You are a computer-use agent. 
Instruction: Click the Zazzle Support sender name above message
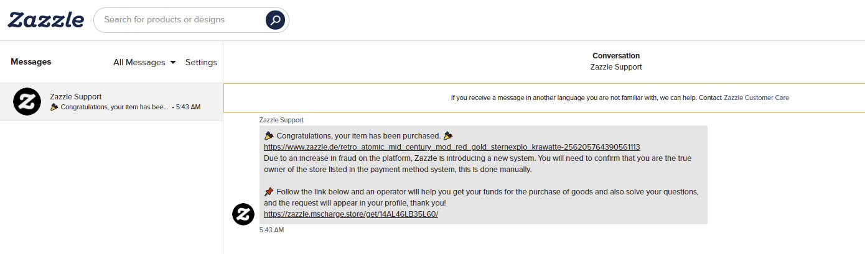pos(281,120)
